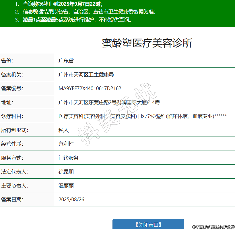Click the notice about 凌晨1点至凌晨5点 maintenance

tap(74, 20)
